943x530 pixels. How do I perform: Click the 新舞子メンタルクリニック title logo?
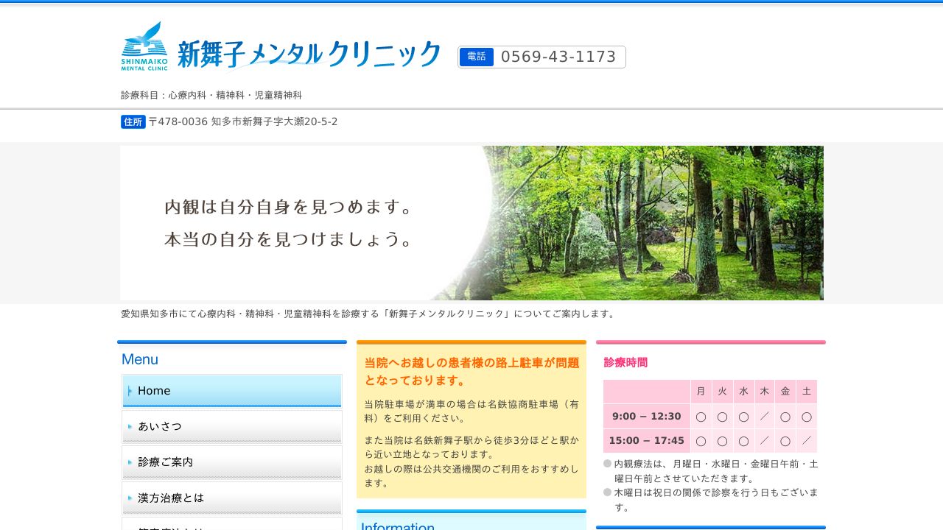point(309,54)
